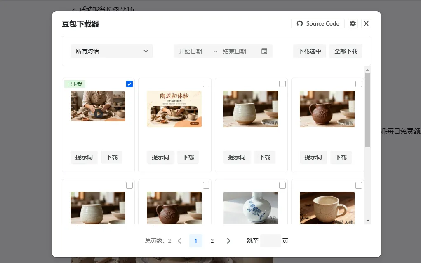Image resolution: width=421 pixels, height=263 pixels.
Task: Check the box on the cream mug card
Action: 359,185
